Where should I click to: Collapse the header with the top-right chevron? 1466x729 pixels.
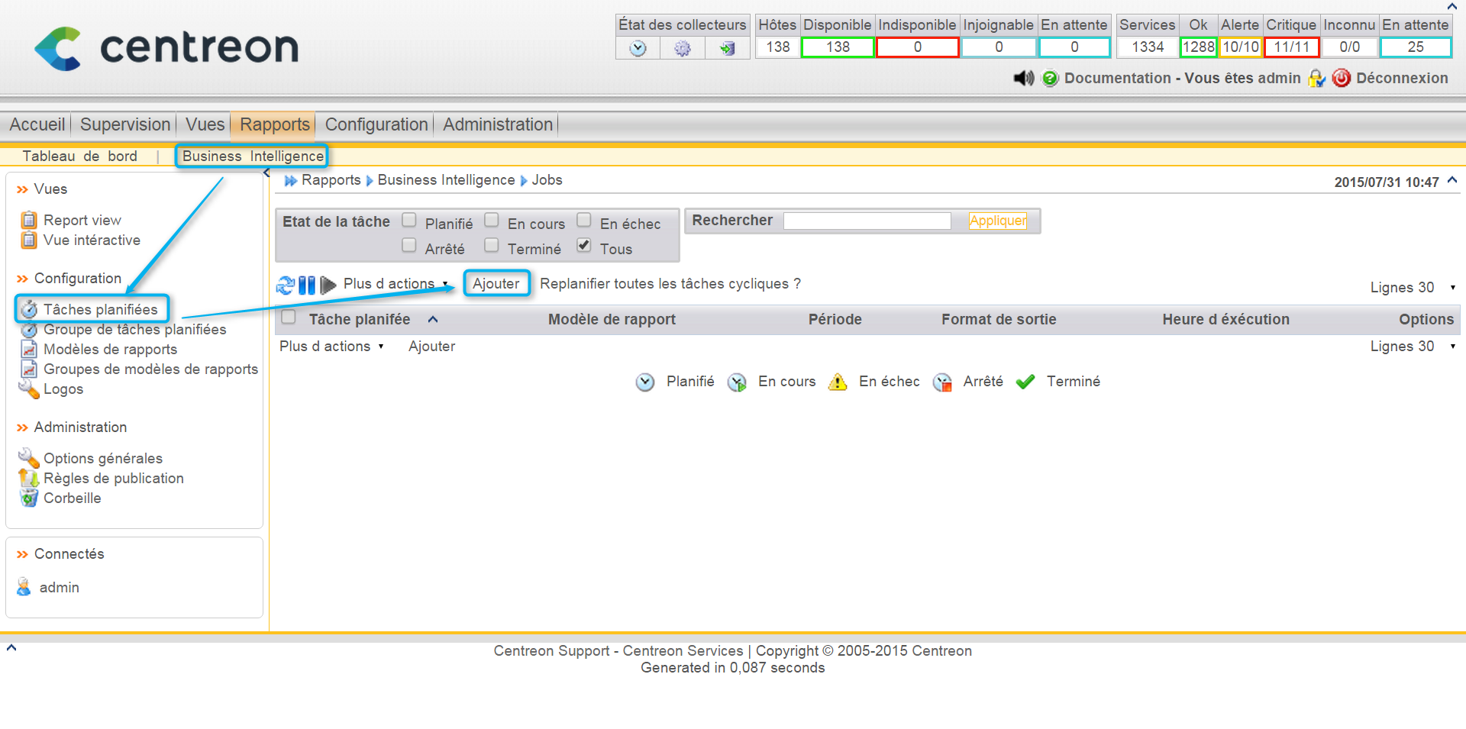coord(1452,6)
